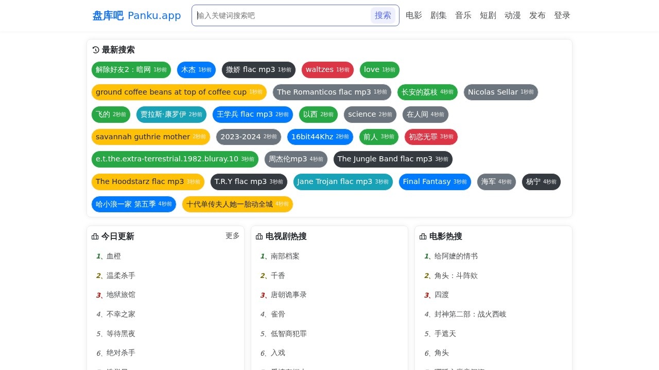
Task: Select the red 初恋无罪 tag
Action: point(431,137)
